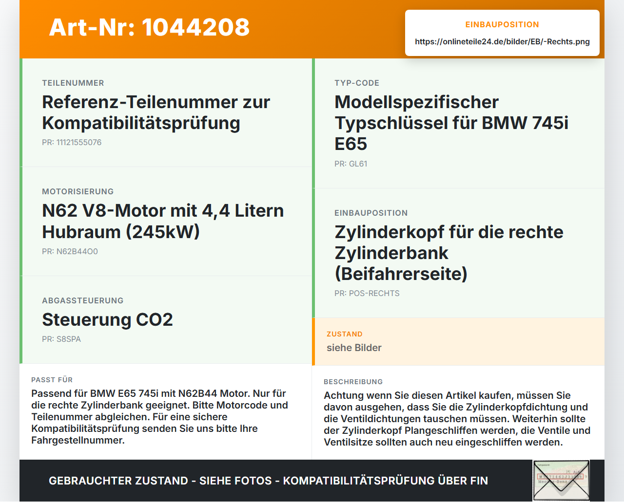Click the PASST FÜR label
This screenshot has width=624, height=502.
pyautogui.click(x=52, y=380)
